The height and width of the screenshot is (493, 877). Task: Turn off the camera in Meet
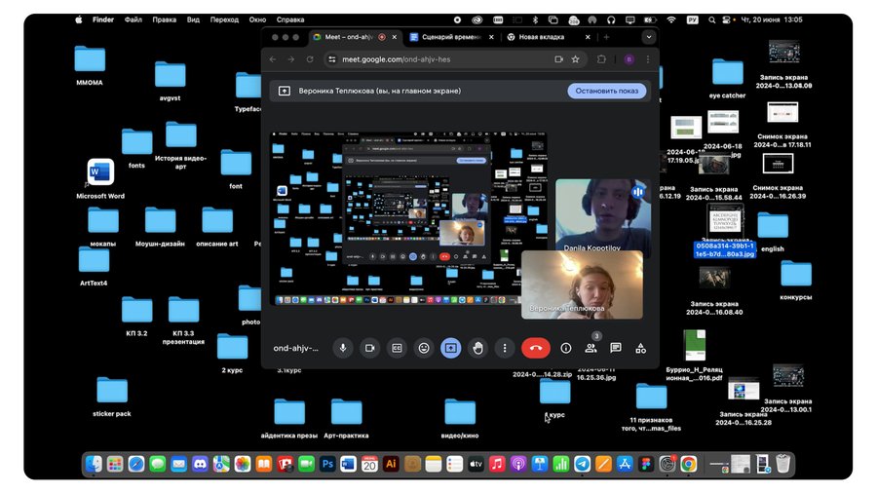point(369,348)
